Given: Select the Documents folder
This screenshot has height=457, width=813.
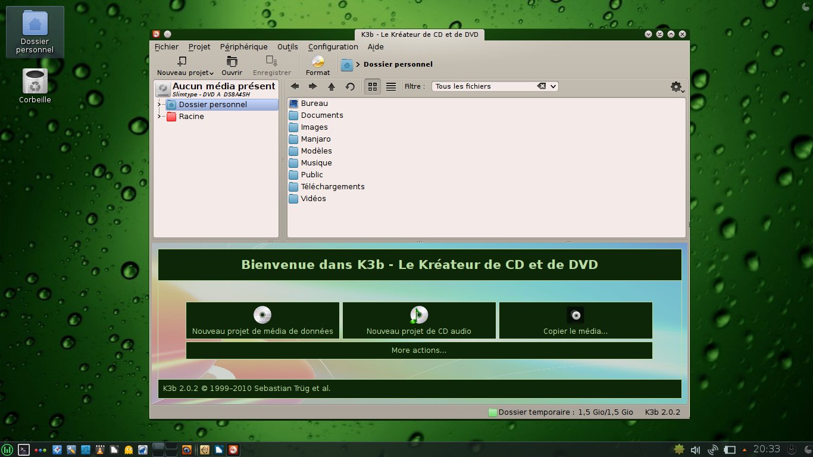Looking at the screenshot, I should pos(316,115).
